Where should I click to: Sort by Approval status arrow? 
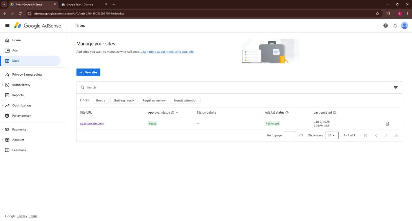(x=177, y=113)
